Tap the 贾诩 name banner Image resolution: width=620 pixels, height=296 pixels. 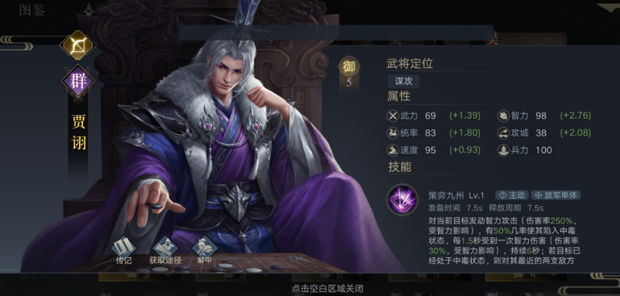(x=79, y=133)
